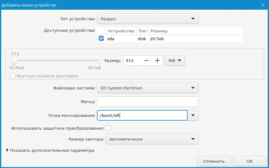269x168 pixels.
Task: Click the partition size slider handle
Action: pos(15,61)
